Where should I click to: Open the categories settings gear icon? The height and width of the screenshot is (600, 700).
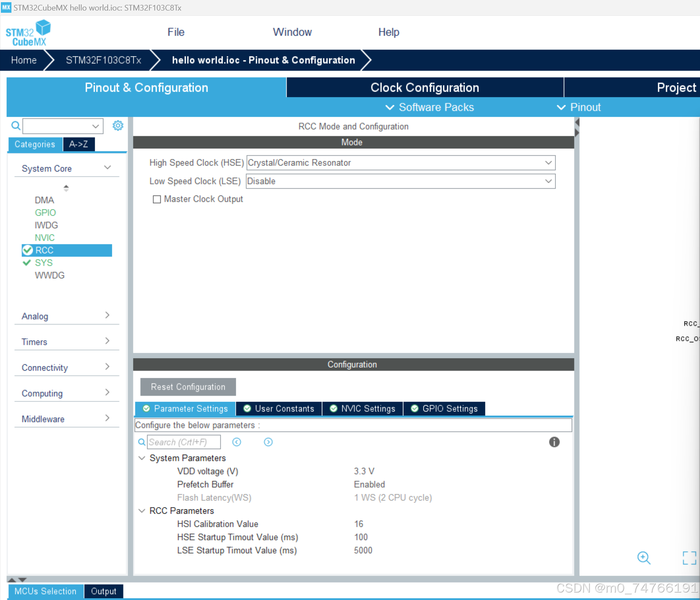click(x=118, y=126)
